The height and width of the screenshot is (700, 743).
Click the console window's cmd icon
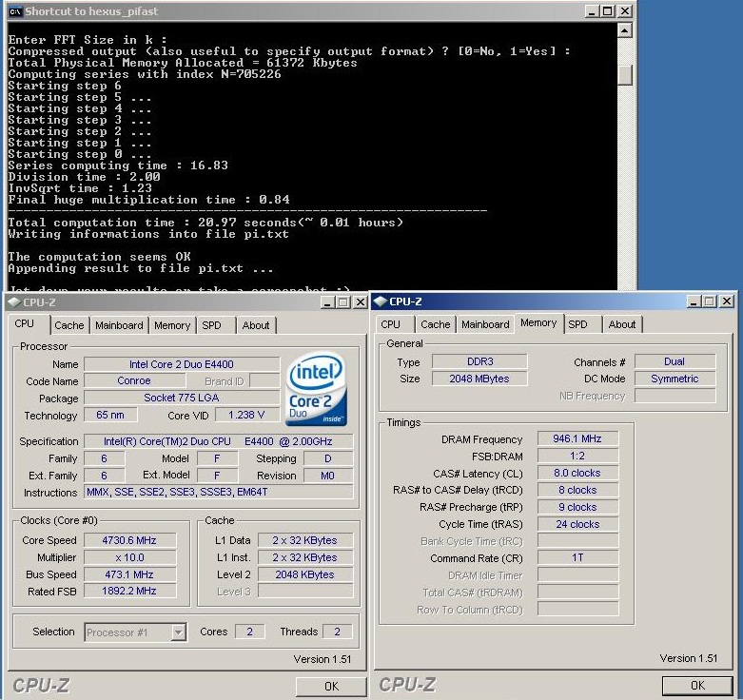click(x=15, y=11)
